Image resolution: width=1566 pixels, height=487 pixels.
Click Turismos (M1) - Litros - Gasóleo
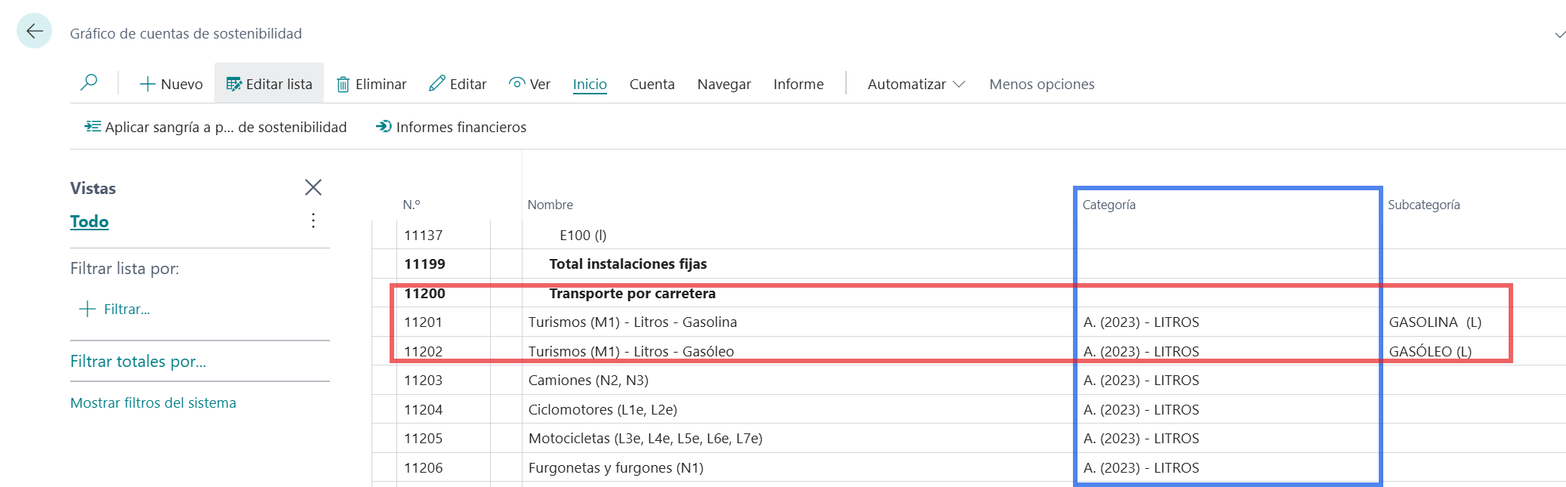tap(631, 351)
